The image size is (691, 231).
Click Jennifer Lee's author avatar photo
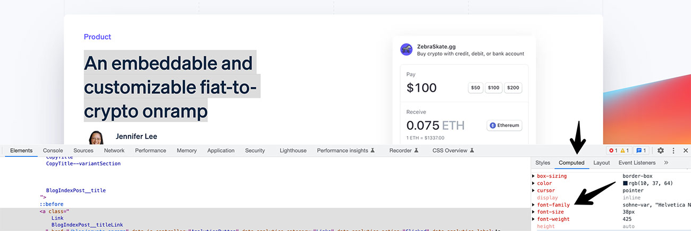pos(96,137)
